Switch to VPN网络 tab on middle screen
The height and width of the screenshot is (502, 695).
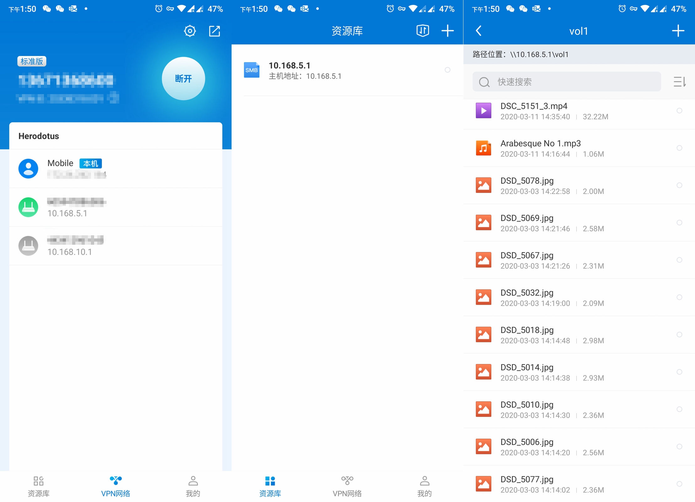(347, 486)
